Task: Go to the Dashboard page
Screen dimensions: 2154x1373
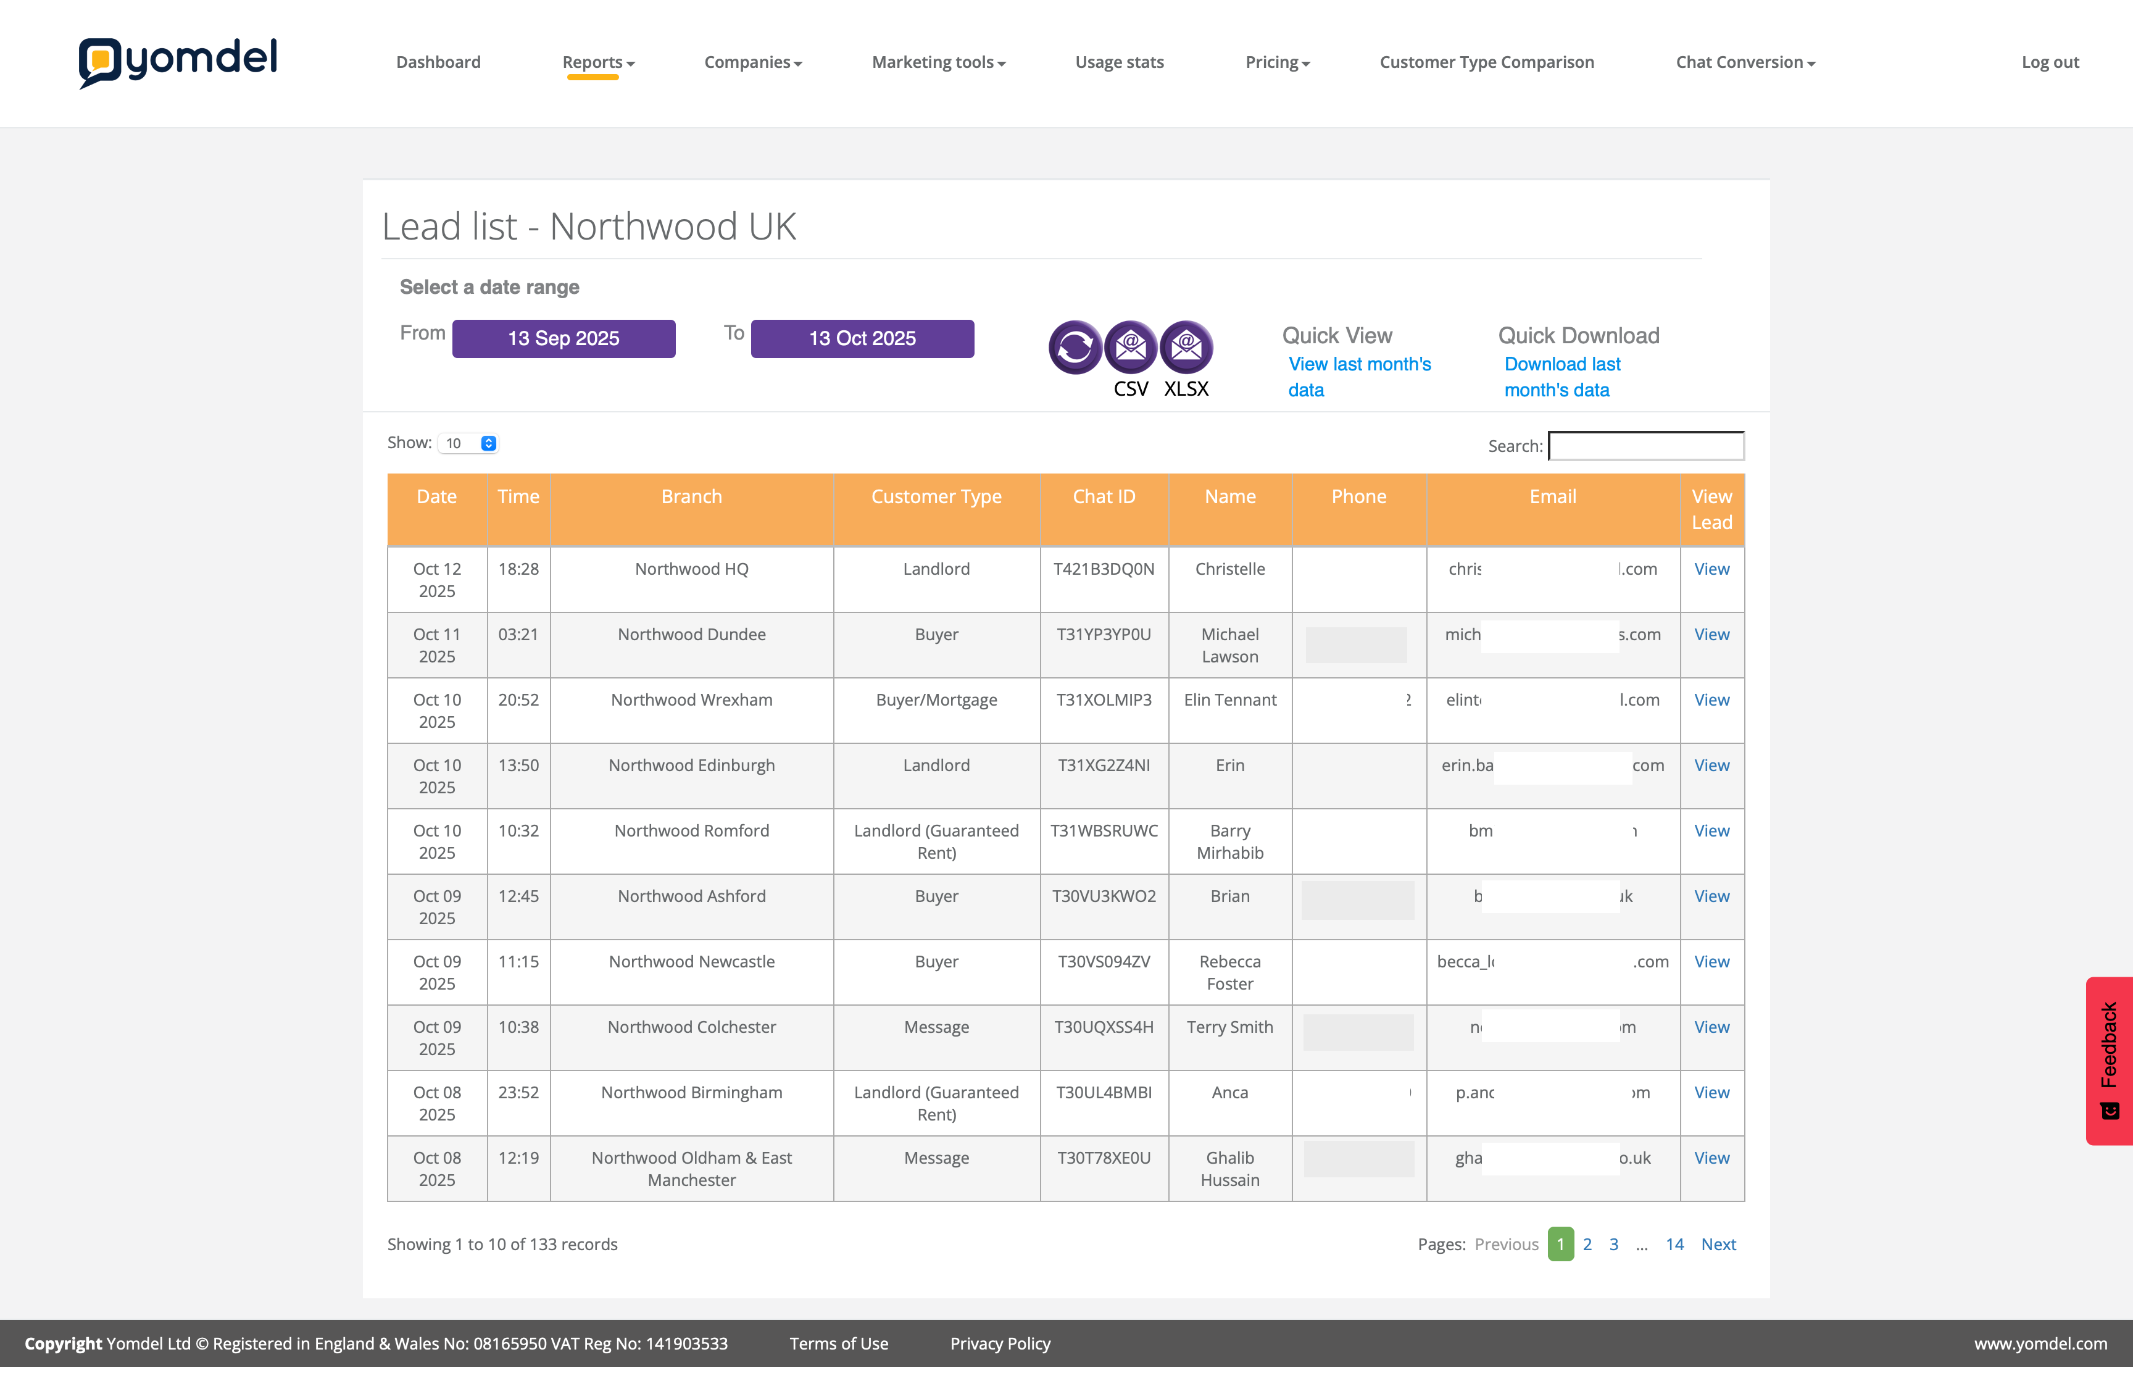Action: click(438, 62)
